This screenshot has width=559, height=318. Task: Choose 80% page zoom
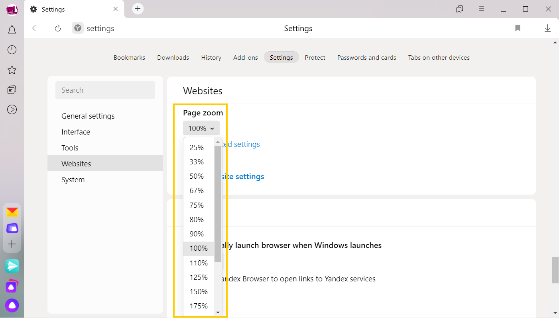(199, 220)
